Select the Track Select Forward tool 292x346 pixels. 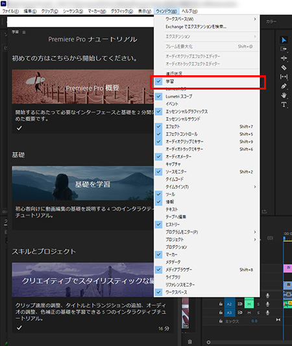pos(284,49)
